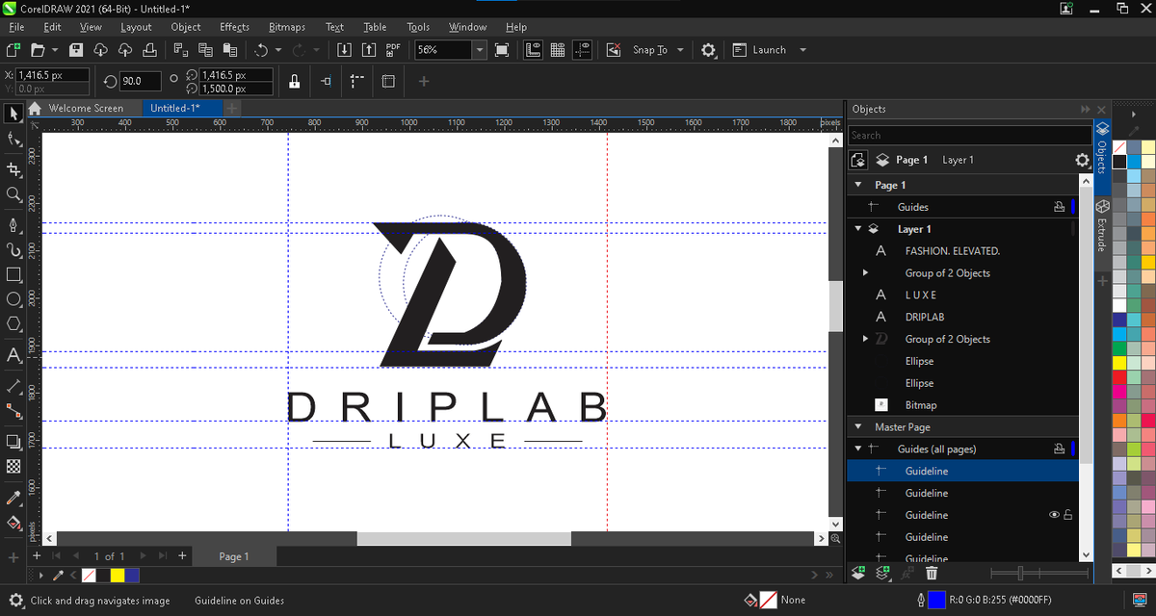Collapse the Layer 1 tree

click(858, 229)
